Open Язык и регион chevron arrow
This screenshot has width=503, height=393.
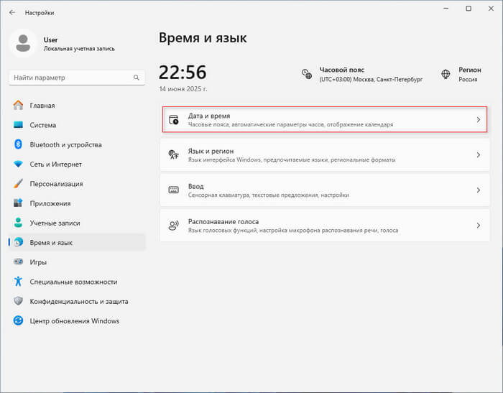point(479,155)
